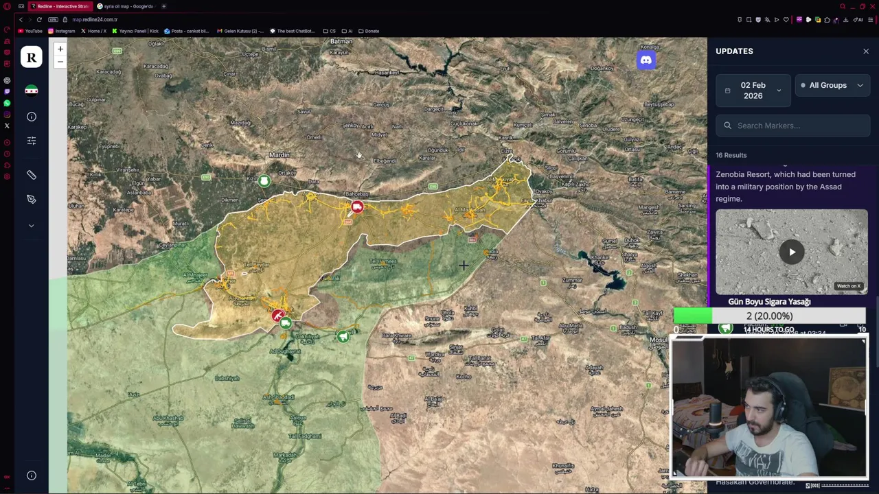879x494 pixels.
Task: Open the send flow arrow icon
Action: [777, 19]
